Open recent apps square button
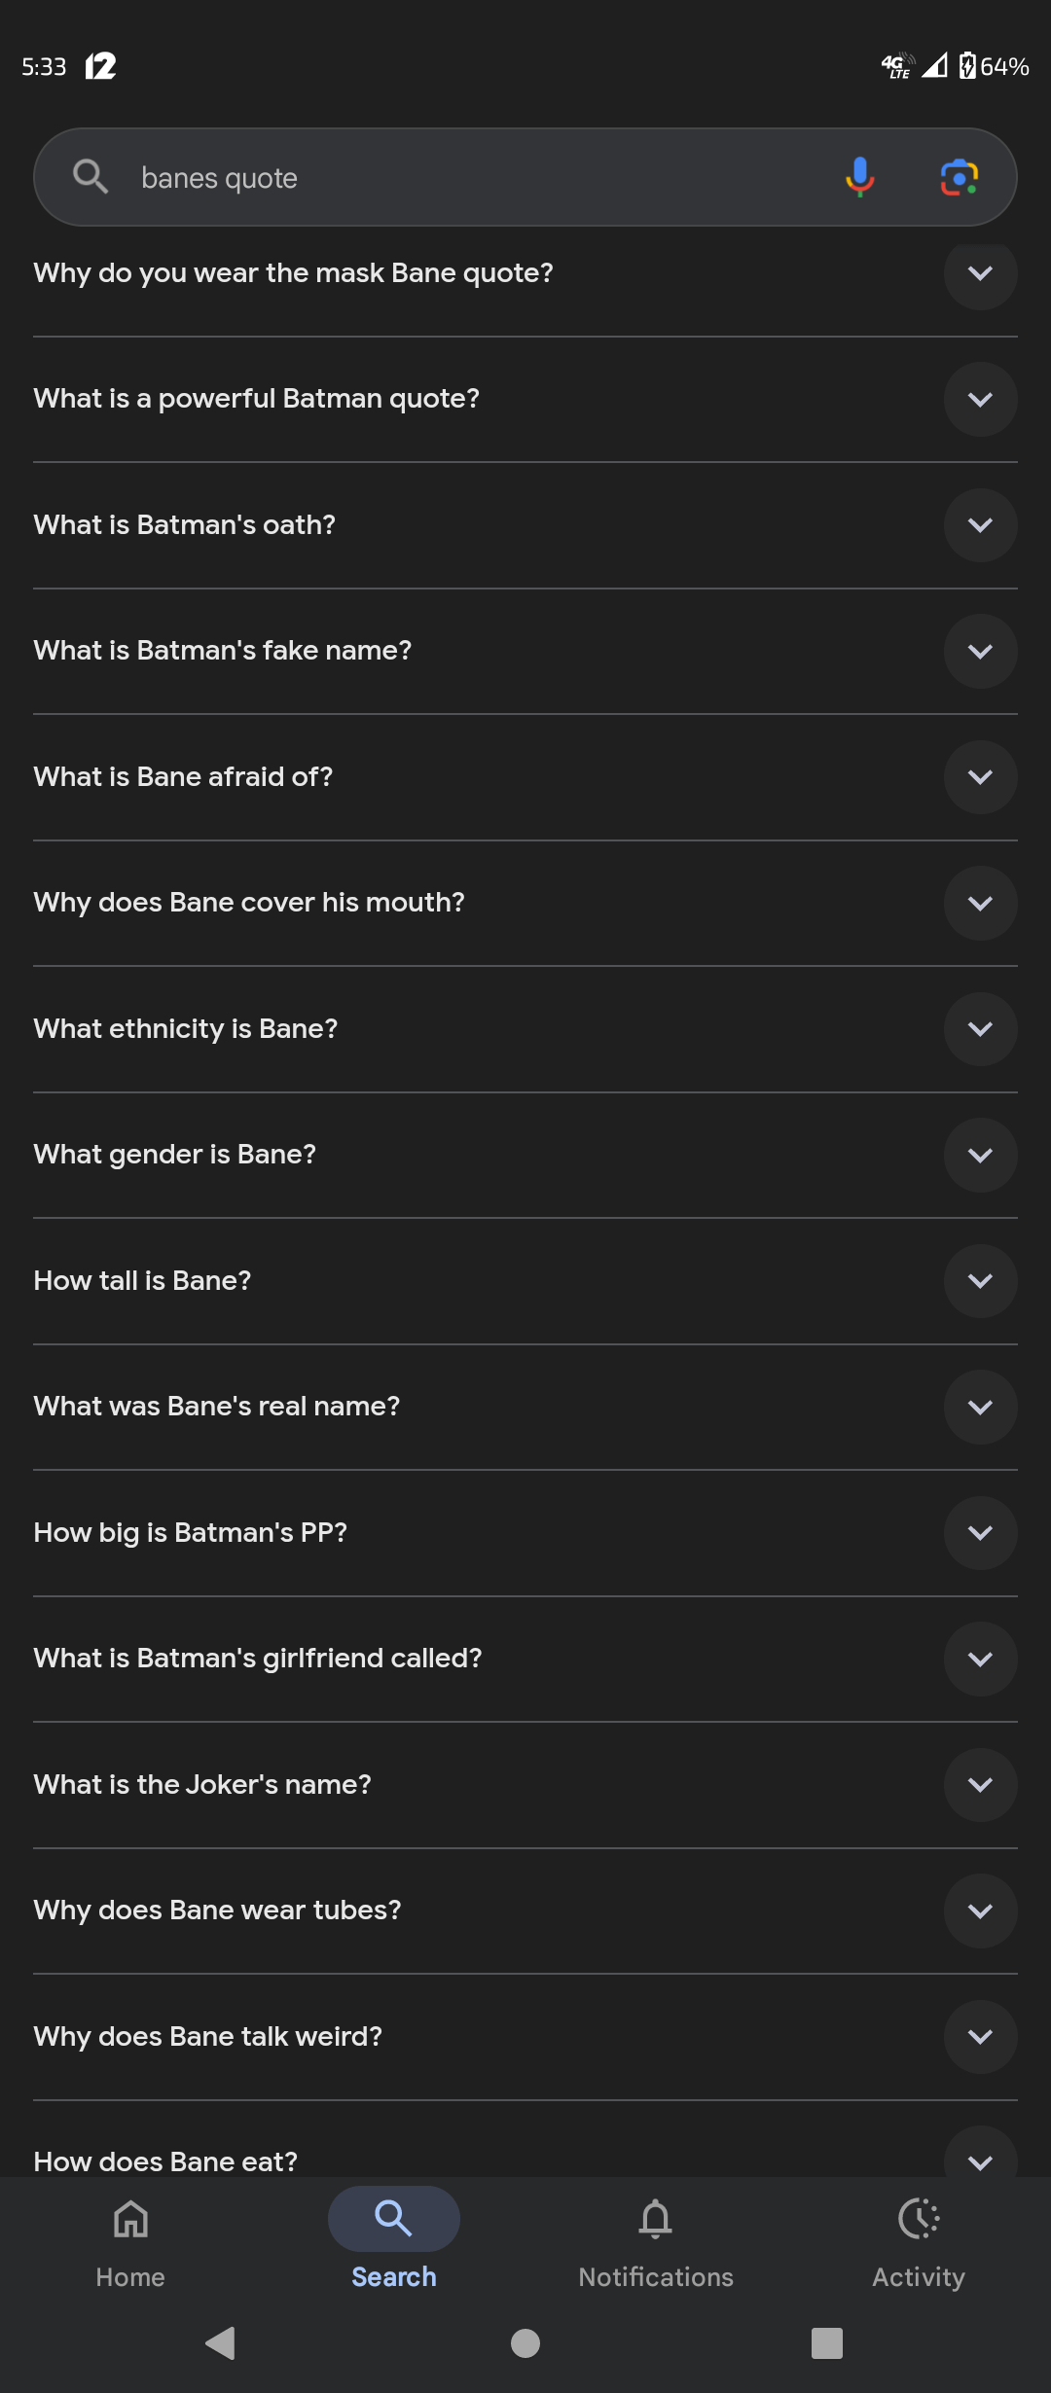Screen dimensions: 1051x2393 826,2342
